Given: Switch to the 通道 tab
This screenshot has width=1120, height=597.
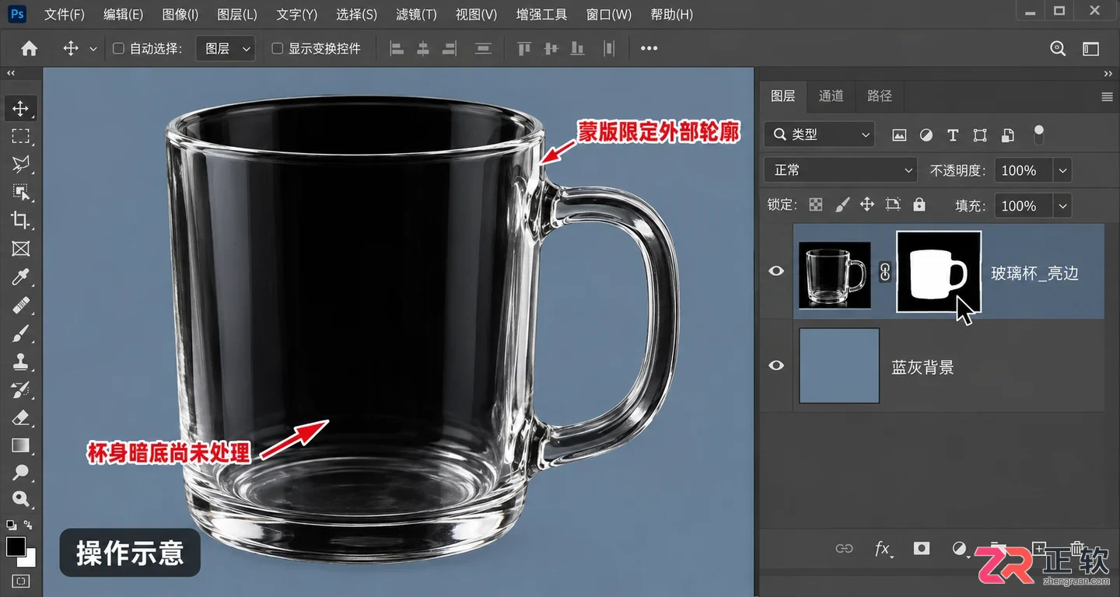Looking at the screenshot, I should [x=831, y=96].
